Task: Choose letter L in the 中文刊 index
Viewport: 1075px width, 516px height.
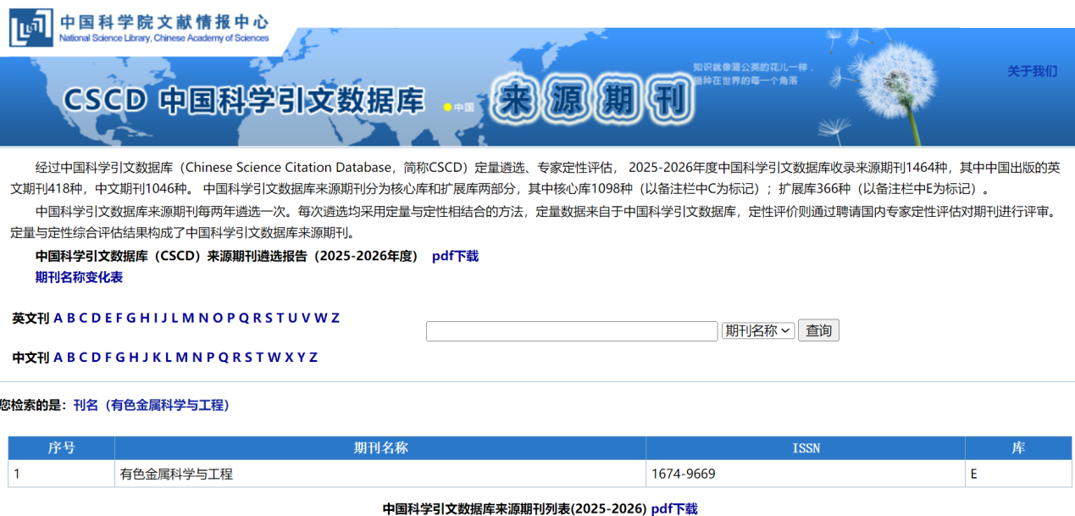Action: [x=169, y=357]
